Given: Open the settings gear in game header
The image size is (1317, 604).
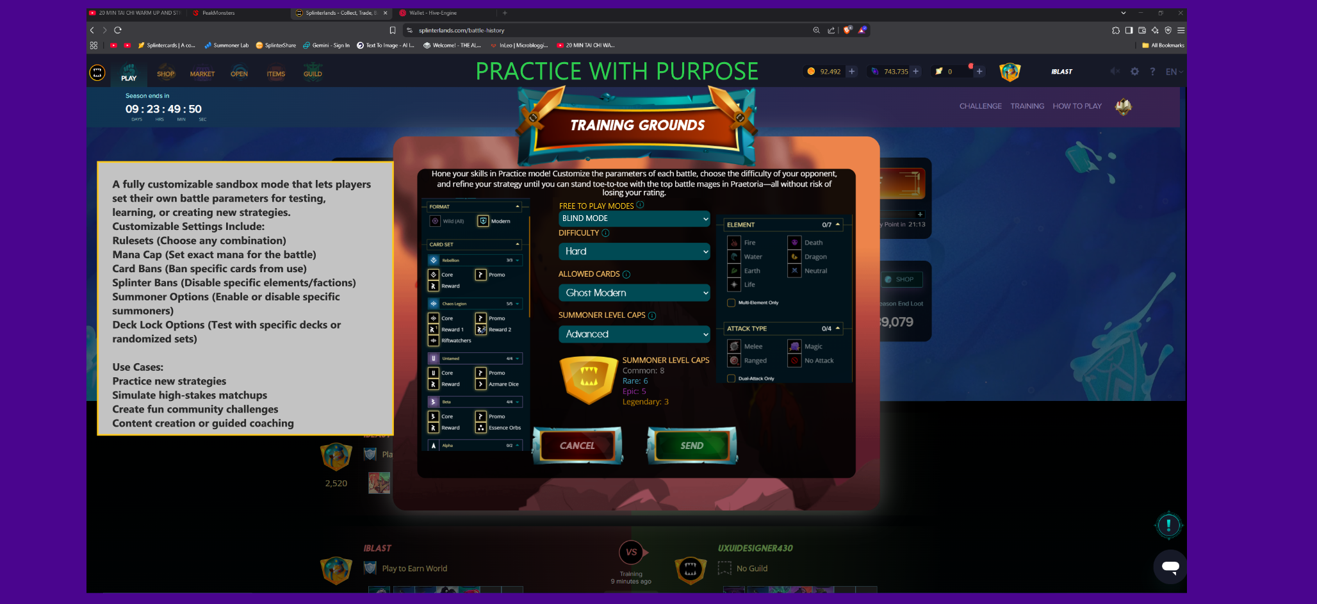Looking at the screenshot, I should point(1134,72).
